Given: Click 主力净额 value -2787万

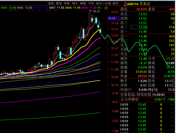Looking at the screenshot, I should tap(159, 99).
